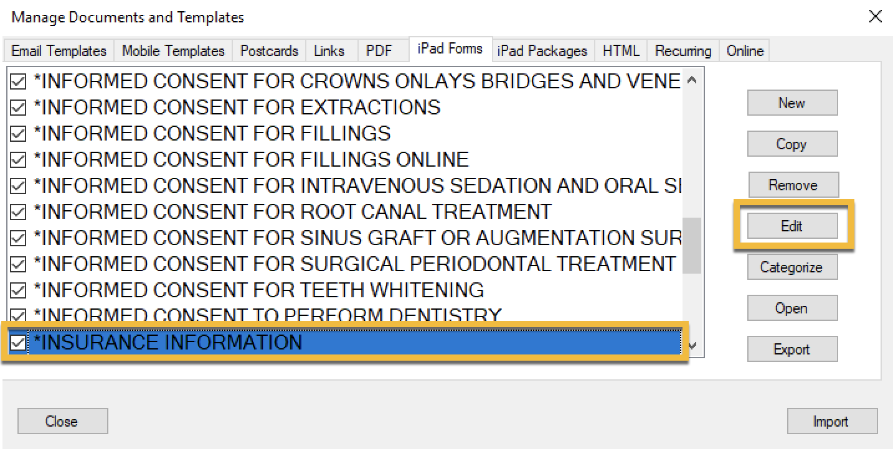
Task: Click the list scroll up arrow
Action: (692, 80)
